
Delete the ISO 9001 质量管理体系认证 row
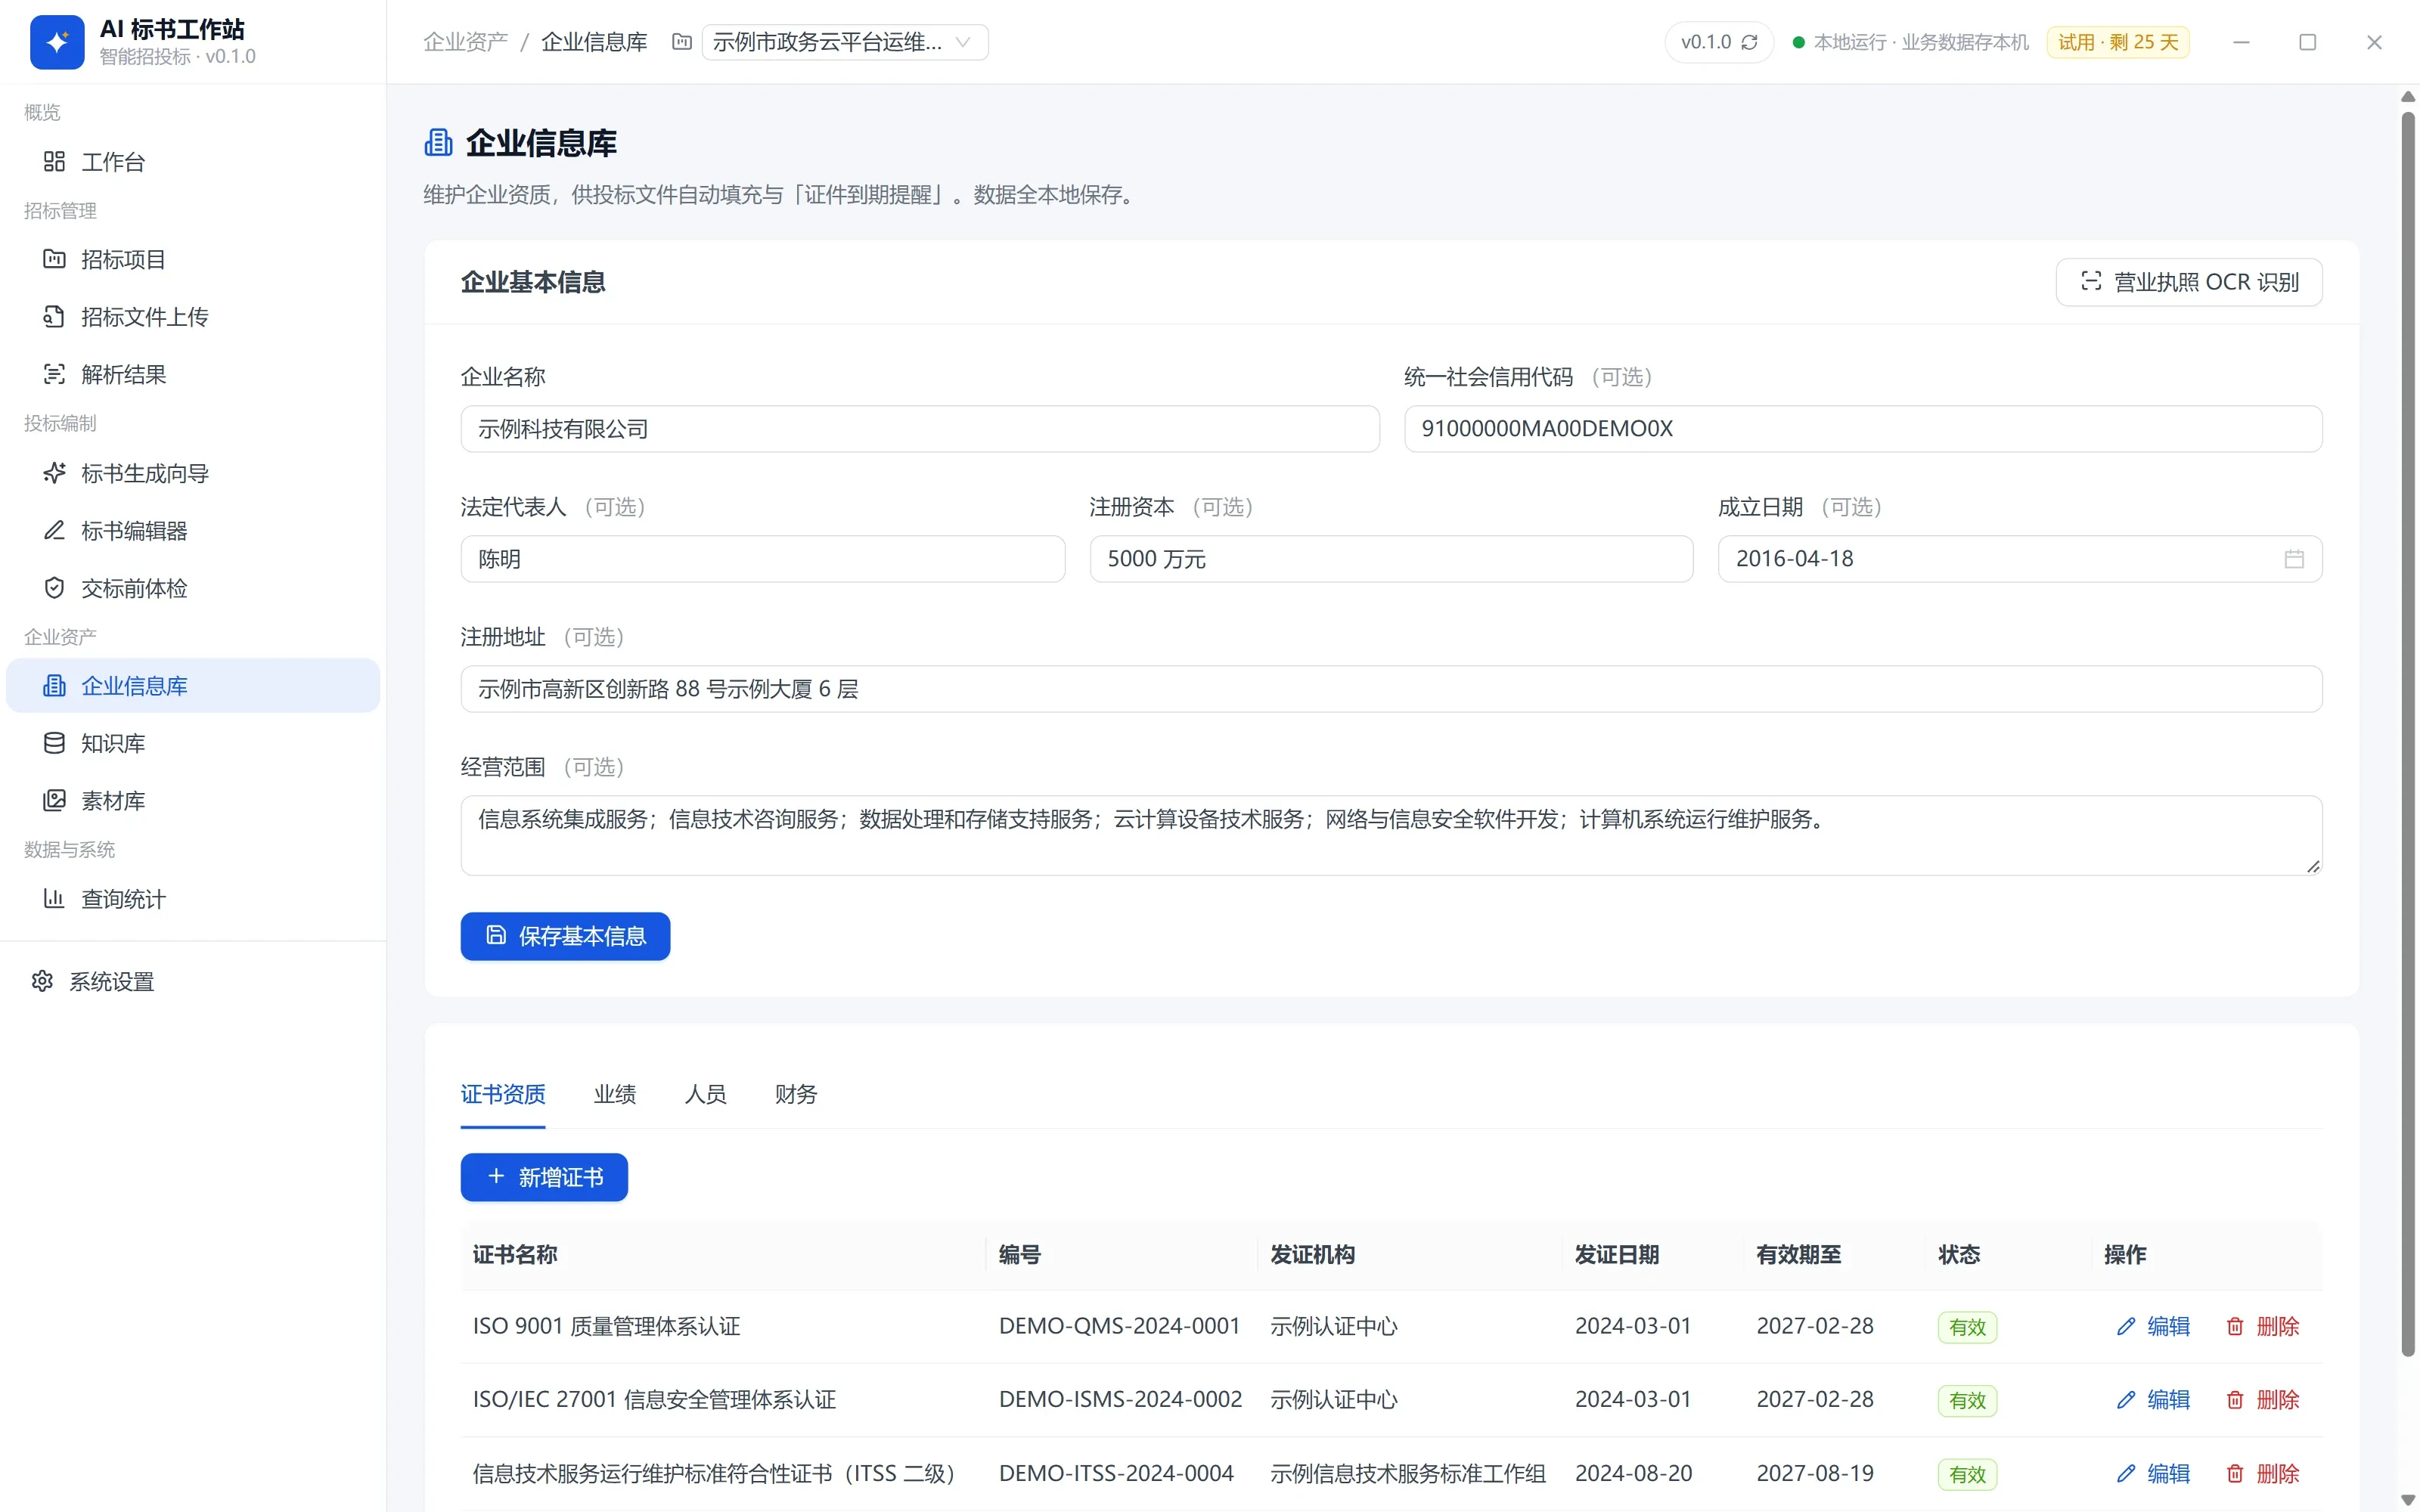click(2263, 1326)
